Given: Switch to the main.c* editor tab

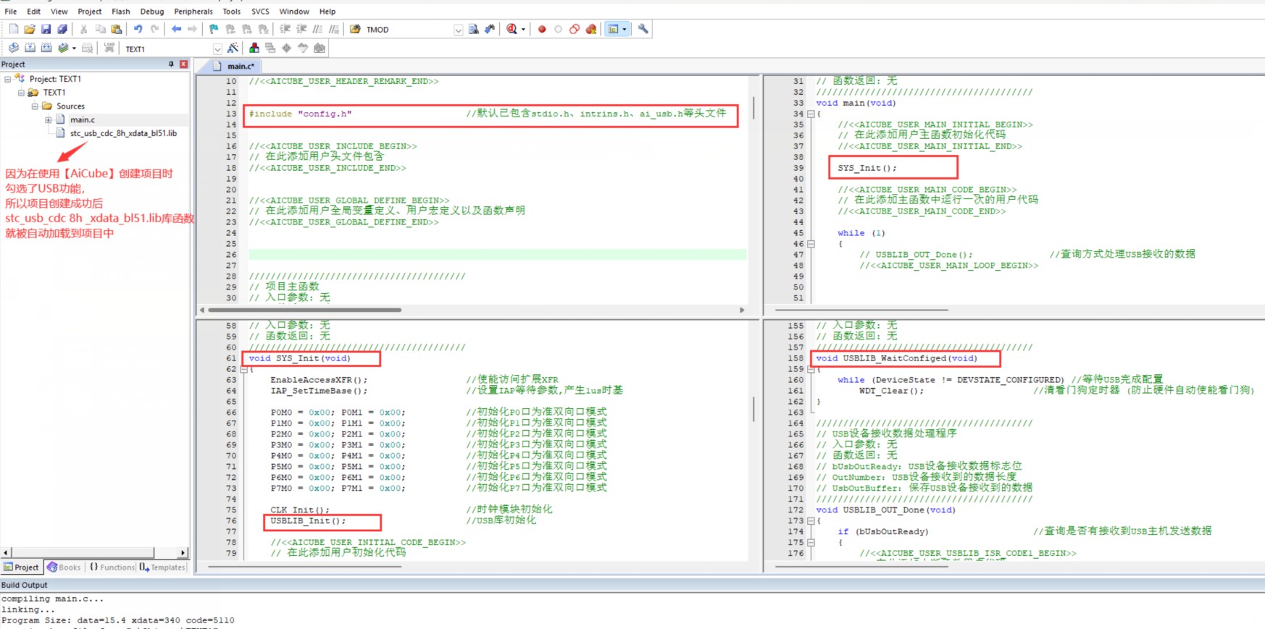Looking at the screenshot, I should pos(234,66).
